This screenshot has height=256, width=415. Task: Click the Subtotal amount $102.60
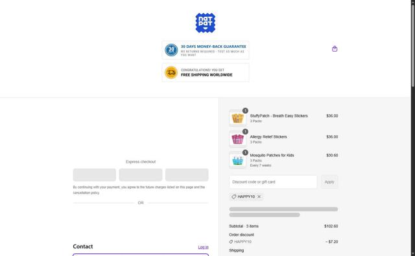pos(331,226)
